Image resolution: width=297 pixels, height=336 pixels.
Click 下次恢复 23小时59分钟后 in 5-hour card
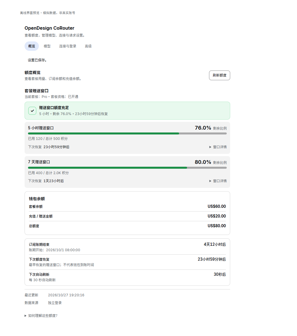49,147
